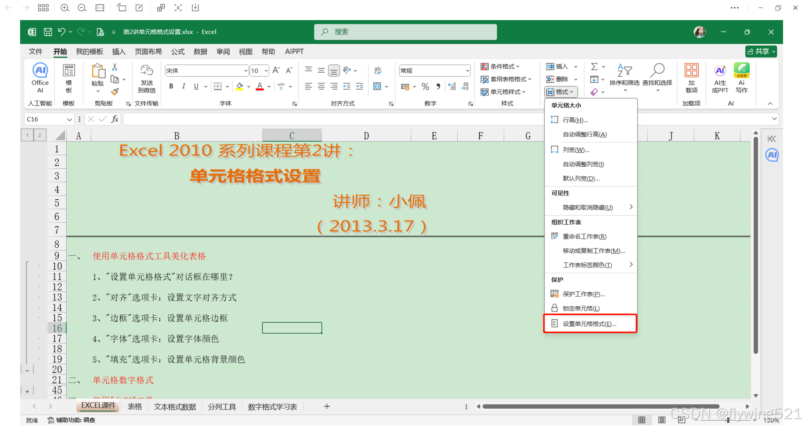Save workbook with the floppy icon
Viewport: 804px width, 427px height.
[48, 32]
